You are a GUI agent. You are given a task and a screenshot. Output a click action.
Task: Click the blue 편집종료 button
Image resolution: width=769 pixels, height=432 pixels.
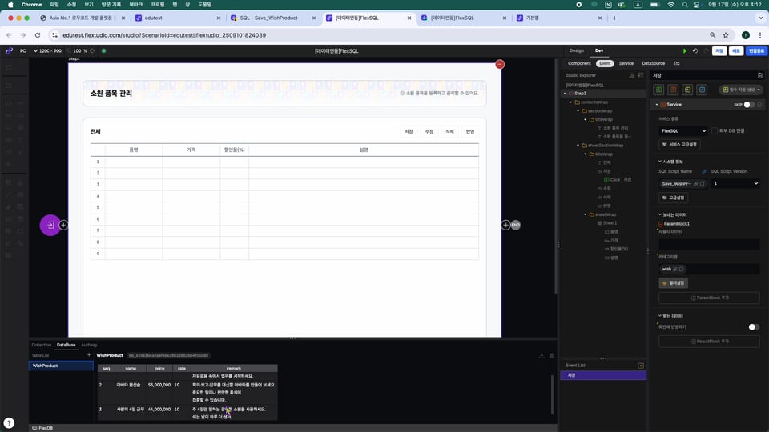pos(756,51)
